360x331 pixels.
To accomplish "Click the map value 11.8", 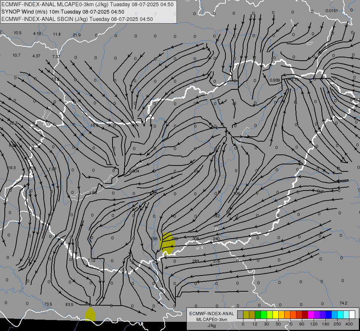I will (57, 34).
